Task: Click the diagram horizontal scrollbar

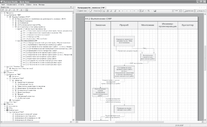Action: [x=140, y=122]
